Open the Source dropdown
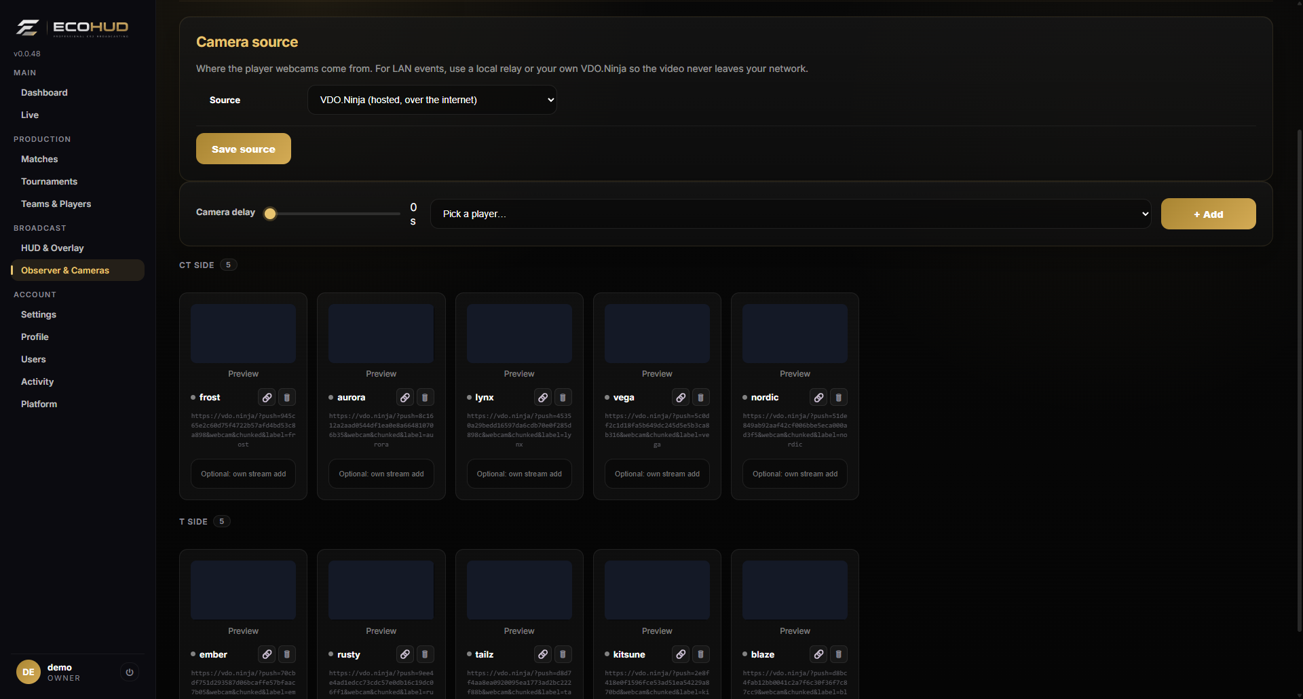The width and height of the screenshot is (1303, 699). click(432, 100)
